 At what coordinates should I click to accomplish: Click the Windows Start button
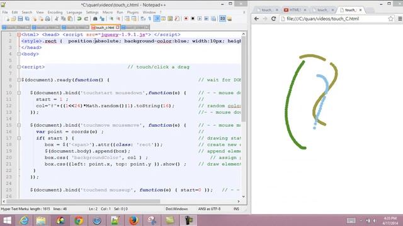tap(7, 220)
